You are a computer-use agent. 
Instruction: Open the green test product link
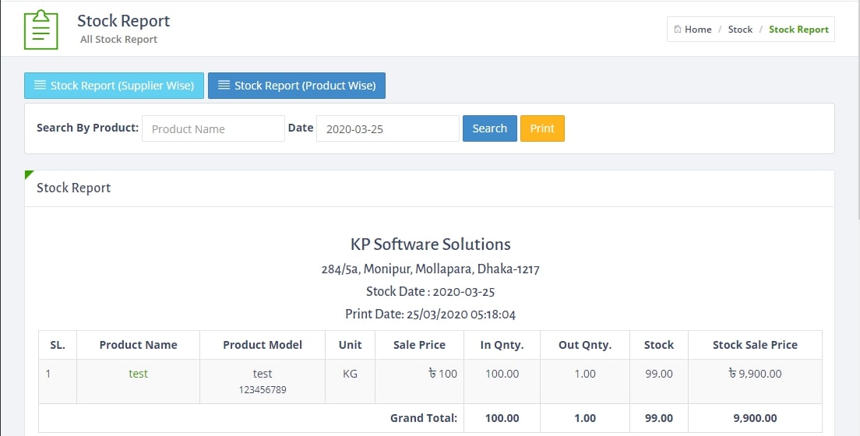click(138, 374)
